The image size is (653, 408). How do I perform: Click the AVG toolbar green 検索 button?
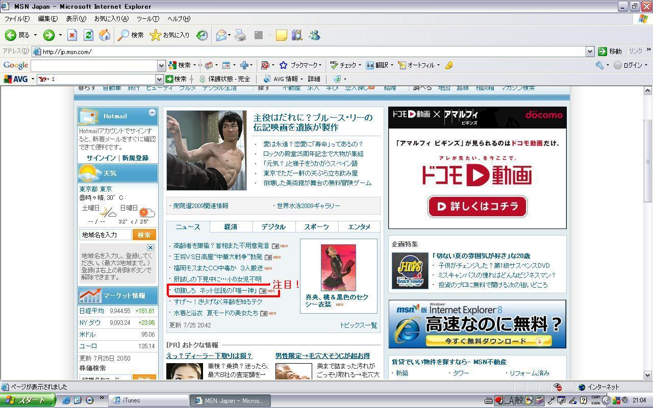[176, 79]
